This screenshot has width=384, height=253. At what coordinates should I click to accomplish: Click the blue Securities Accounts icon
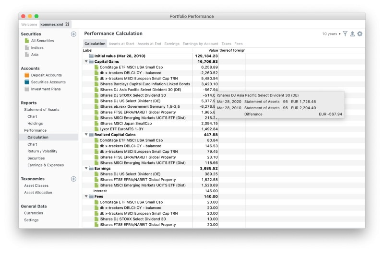[x=27, y=82]
